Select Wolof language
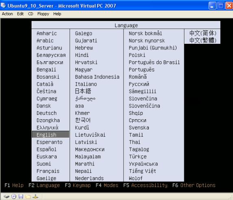Image resolution: width=233 pixels, height=200 pixels. [x=135, y=178]
